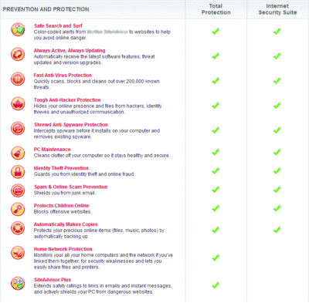Select the Internet Security Suite column header
309x303 pixels.
click(x=277, y=9)
